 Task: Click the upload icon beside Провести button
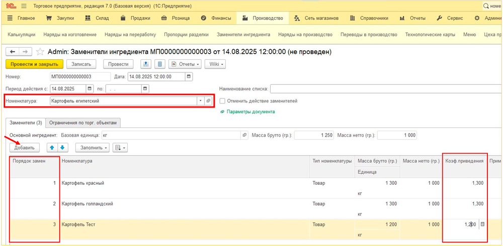146,64
